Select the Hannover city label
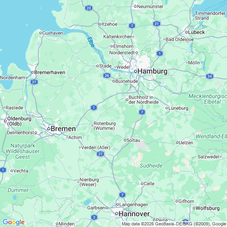The width and height of the screenshot is (227, 227). tap(134, 214)
